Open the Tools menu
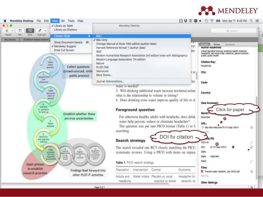Image resolution: width=263 pixels, height=197 pixels. click(x=71, y=21)
